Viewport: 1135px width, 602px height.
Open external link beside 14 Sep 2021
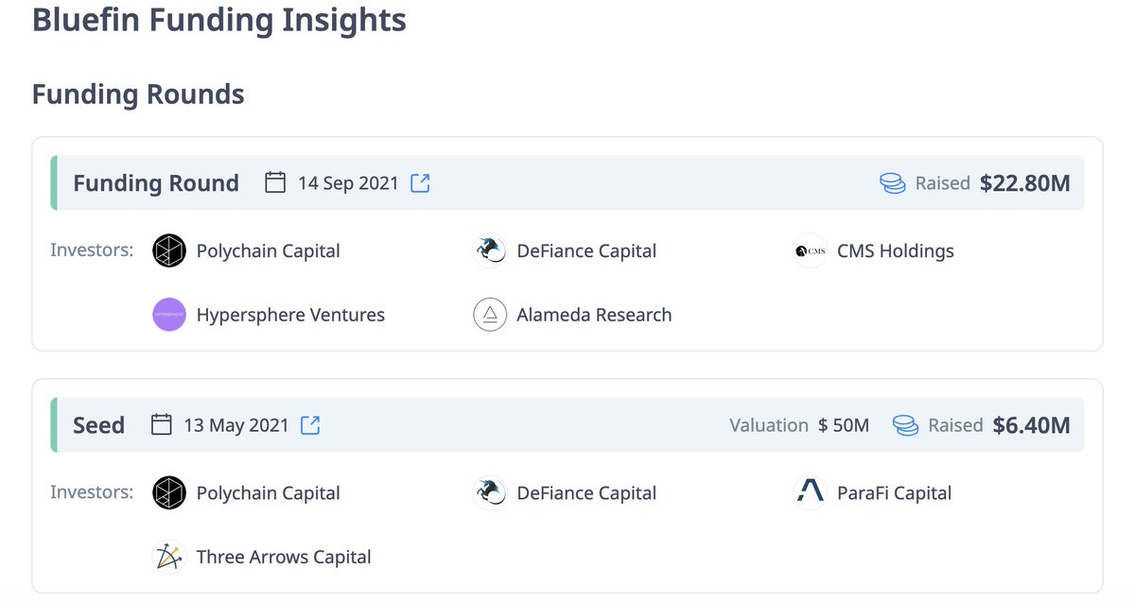point(421,183)
